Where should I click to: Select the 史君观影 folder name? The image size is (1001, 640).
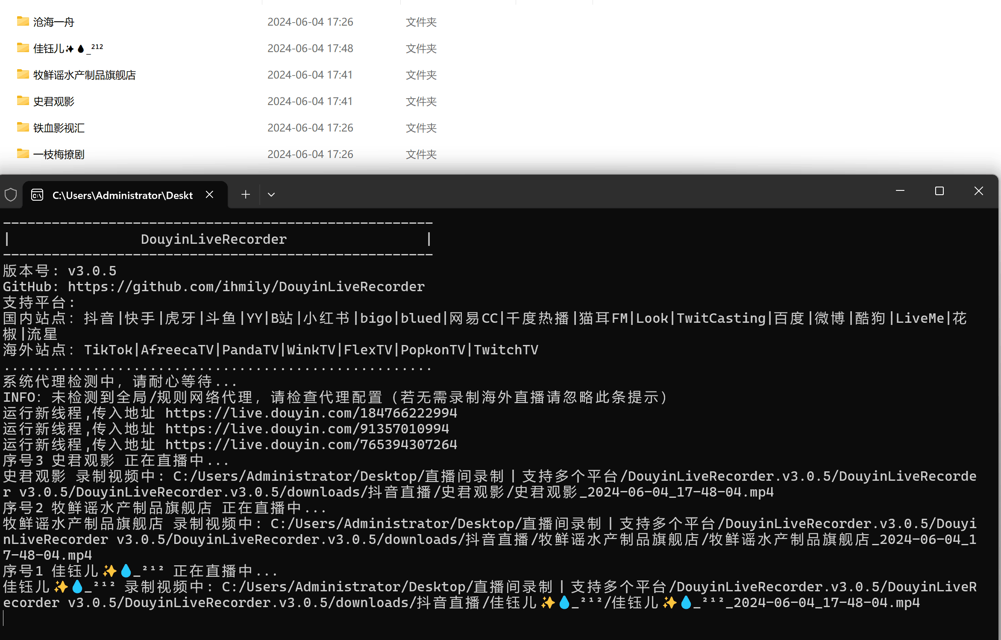pos(54,101)
